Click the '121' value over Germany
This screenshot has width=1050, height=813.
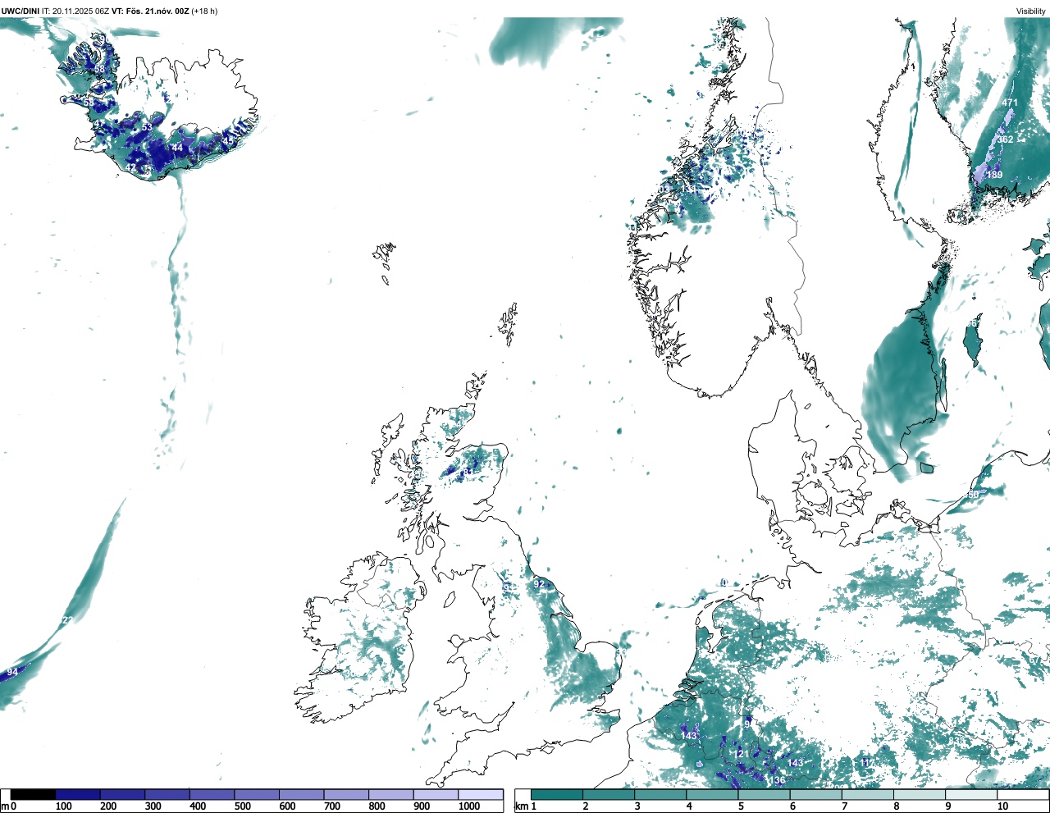[x=740, y=754]
